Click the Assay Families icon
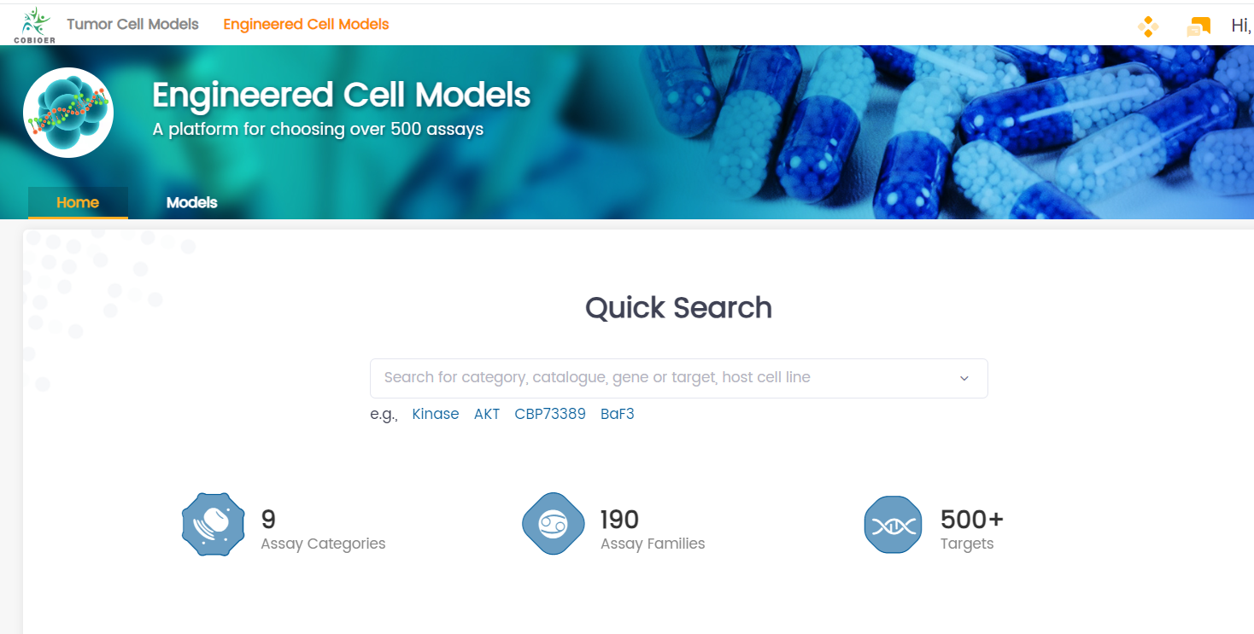 pos(553,525)
